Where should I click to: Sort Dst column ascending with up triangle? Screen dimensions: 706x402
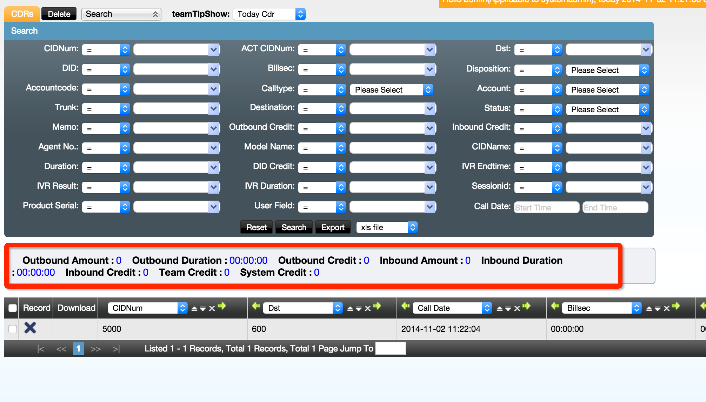350,309
